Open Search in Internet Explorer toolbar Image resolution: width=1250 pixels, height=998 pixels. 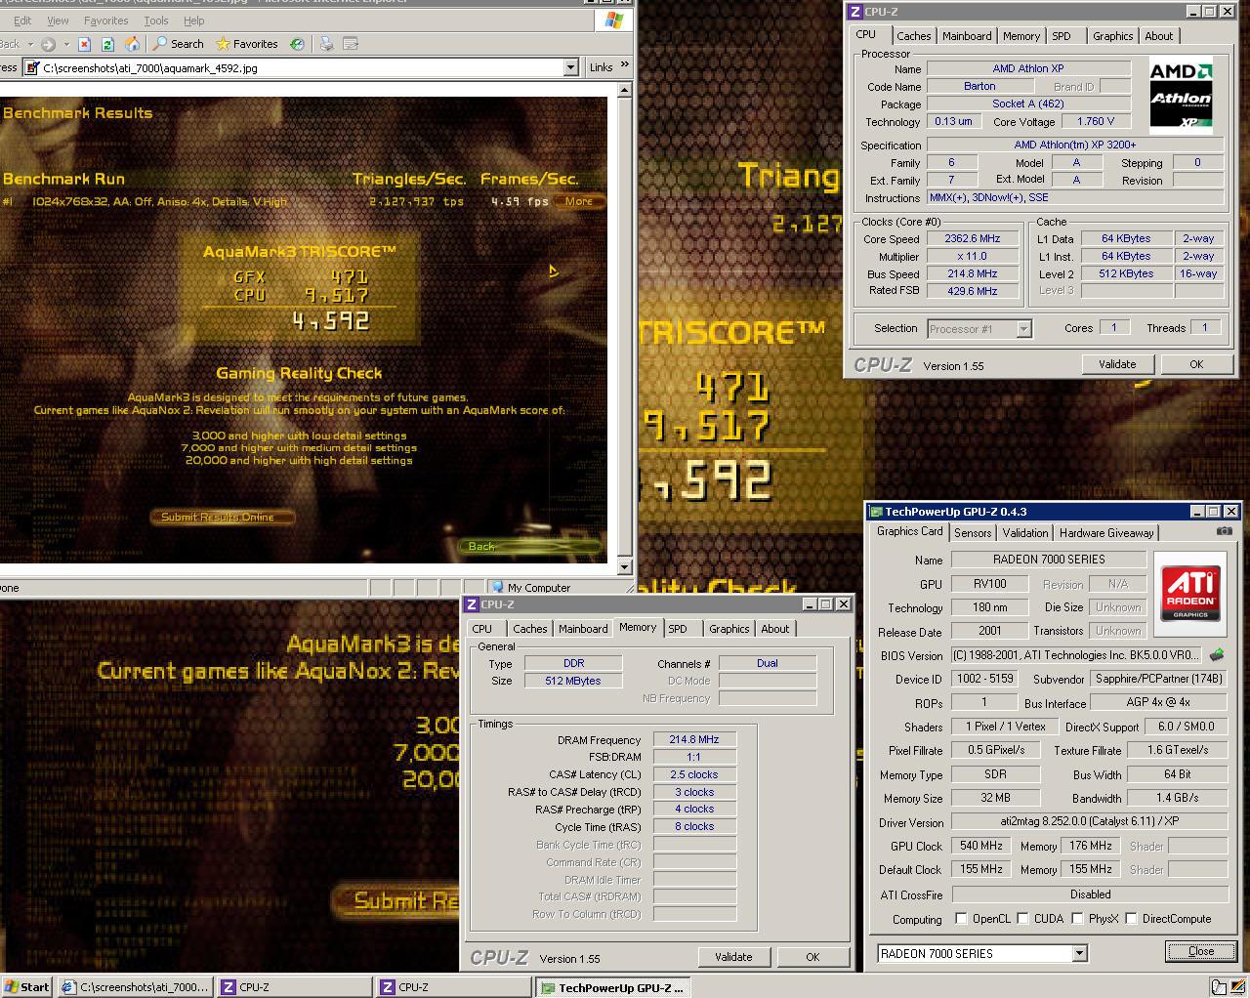(178, 44)
